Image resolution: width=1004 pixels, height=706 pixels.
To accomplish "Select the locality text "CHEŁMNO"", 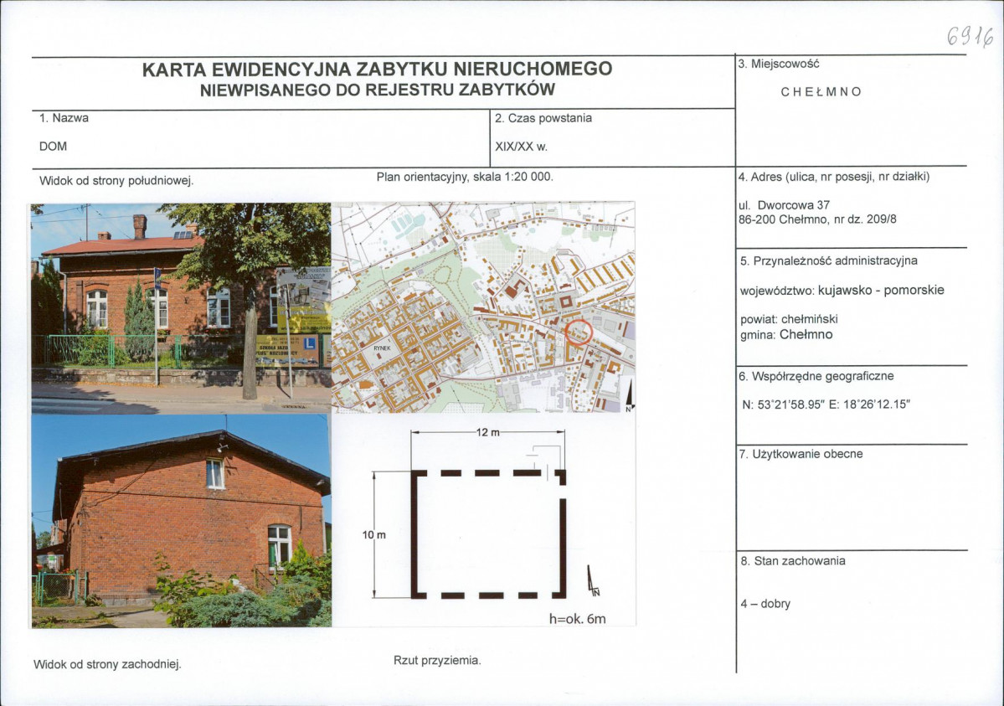I will click(821, 91).
